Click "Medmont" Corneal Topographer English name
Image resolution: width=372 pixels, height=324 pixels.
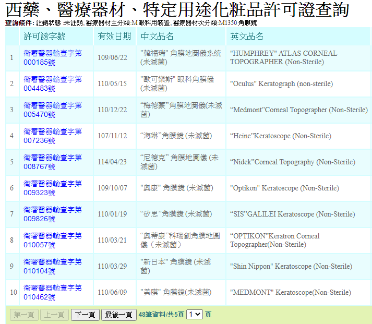(x=299, y=110)
